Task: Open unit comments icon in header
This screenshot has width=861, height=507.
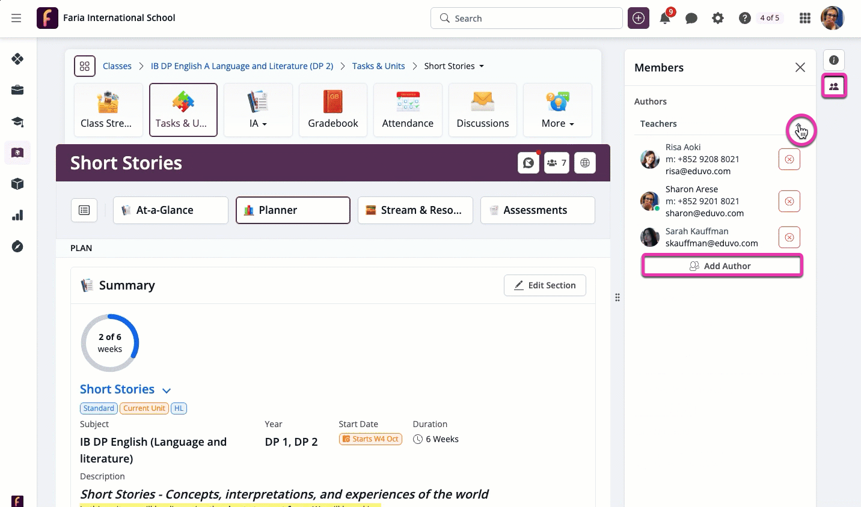Action: coord(529,163)
